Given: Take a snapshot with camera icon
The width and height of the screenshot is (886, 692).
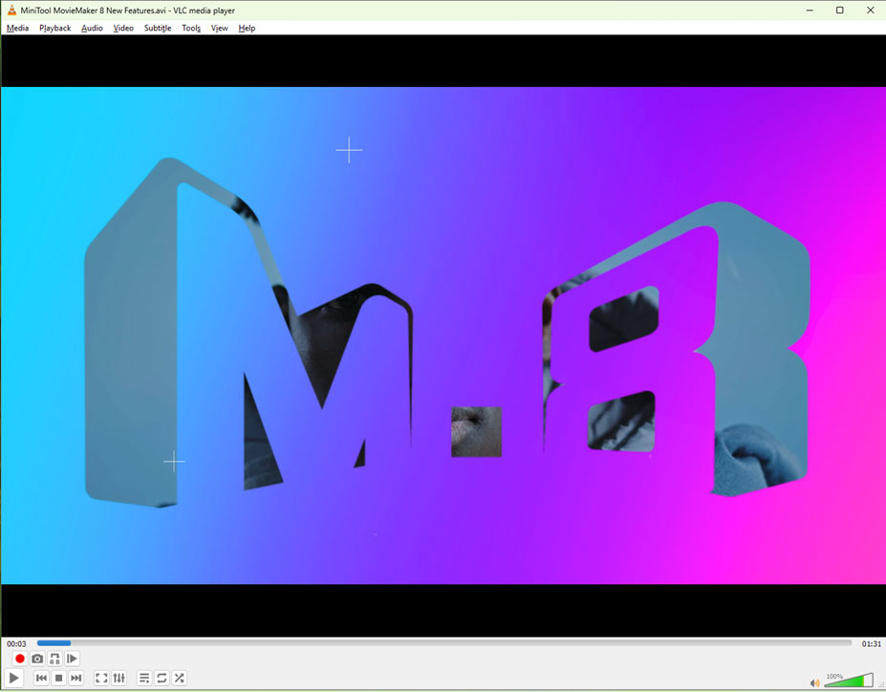Looking at the screenshot, I should coord(37,659).
